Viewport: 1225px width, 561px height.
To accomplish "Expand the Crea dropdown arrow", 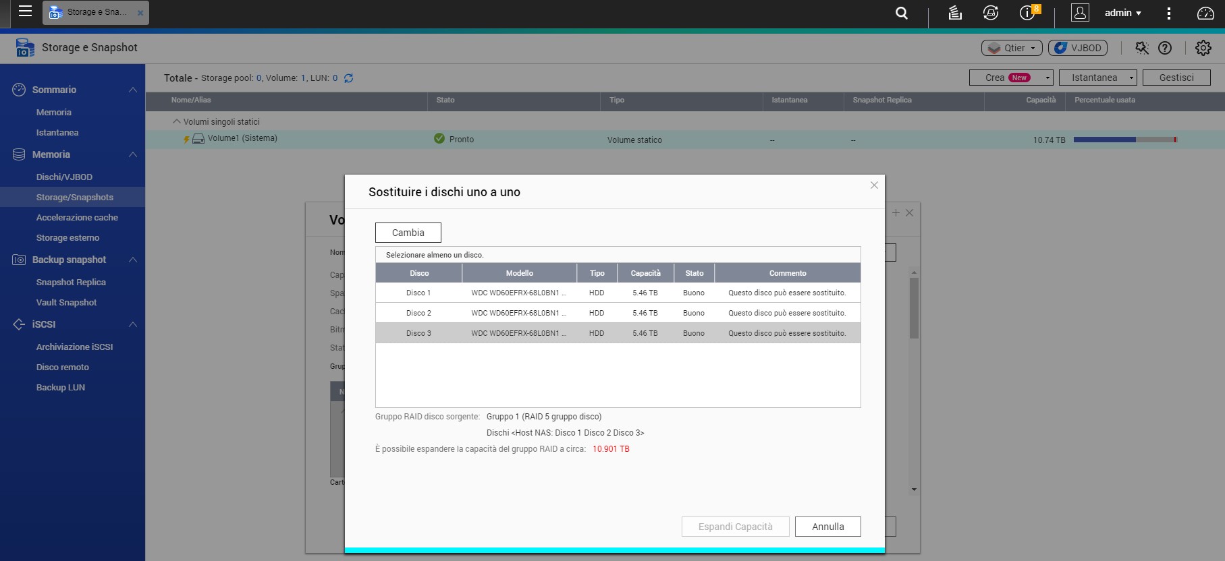I will pyautogui.click(x=1047, y=78).
